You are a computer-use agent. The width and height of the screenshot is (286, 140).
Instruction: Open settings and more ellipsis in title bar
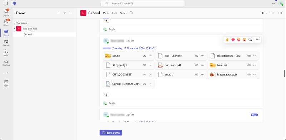pyautogui.click(x=273, y=3)
